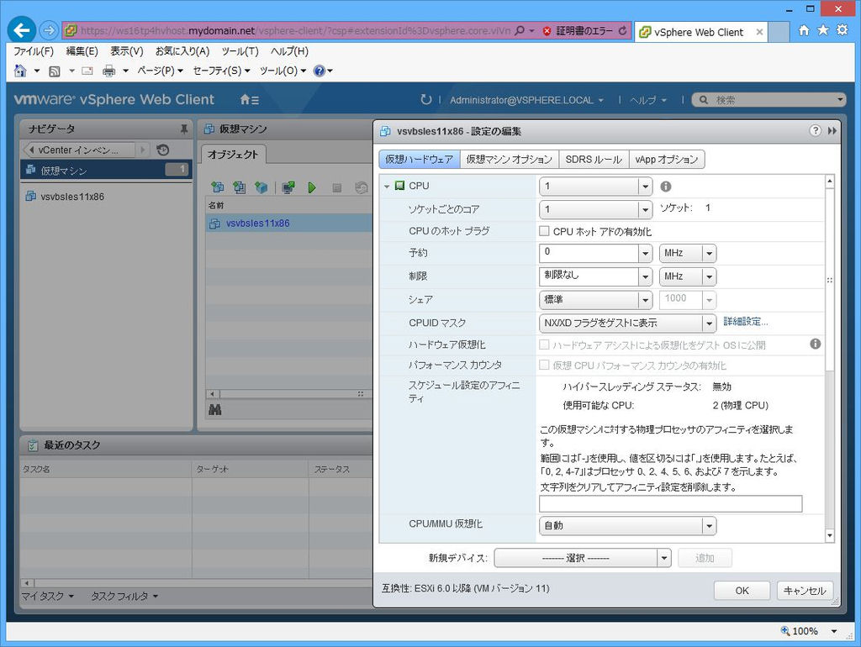Click the browser favorites star icon
861x647 pixels.
point(822,30)
